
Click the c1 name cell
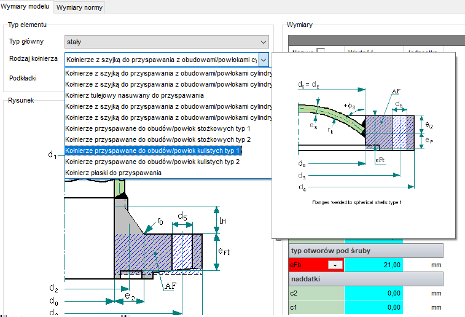coord(316,308)
